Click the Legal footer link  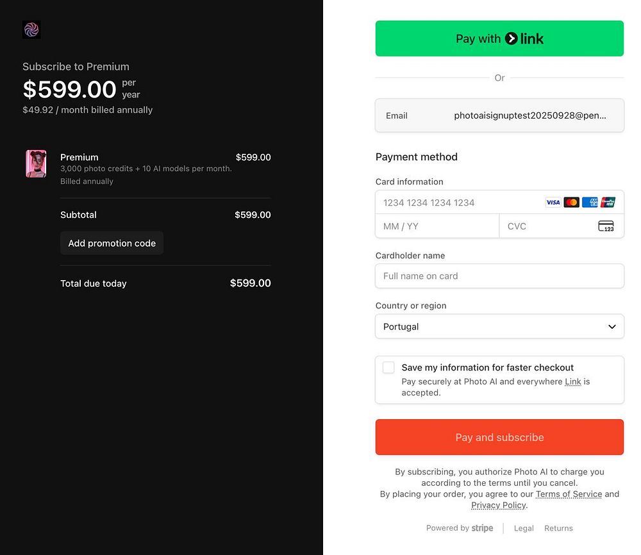pyautogui.click(x=524, y=528)
